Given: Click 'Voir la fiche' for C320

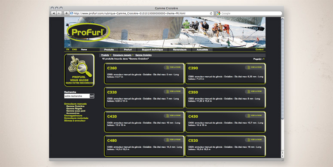Looking at the screenshot, I should (173, 92).
